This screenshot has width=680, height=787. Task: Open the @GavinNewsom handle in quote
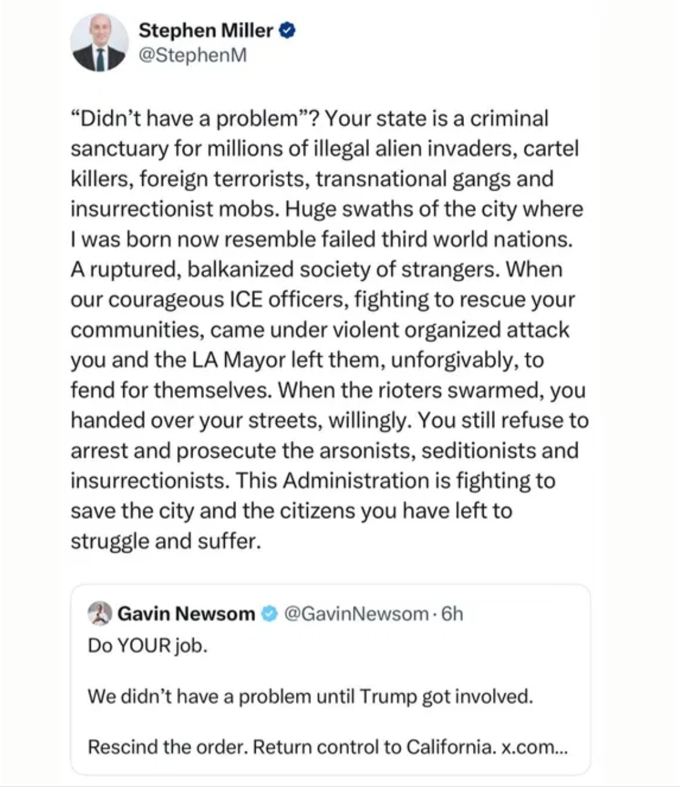(356, 613)
